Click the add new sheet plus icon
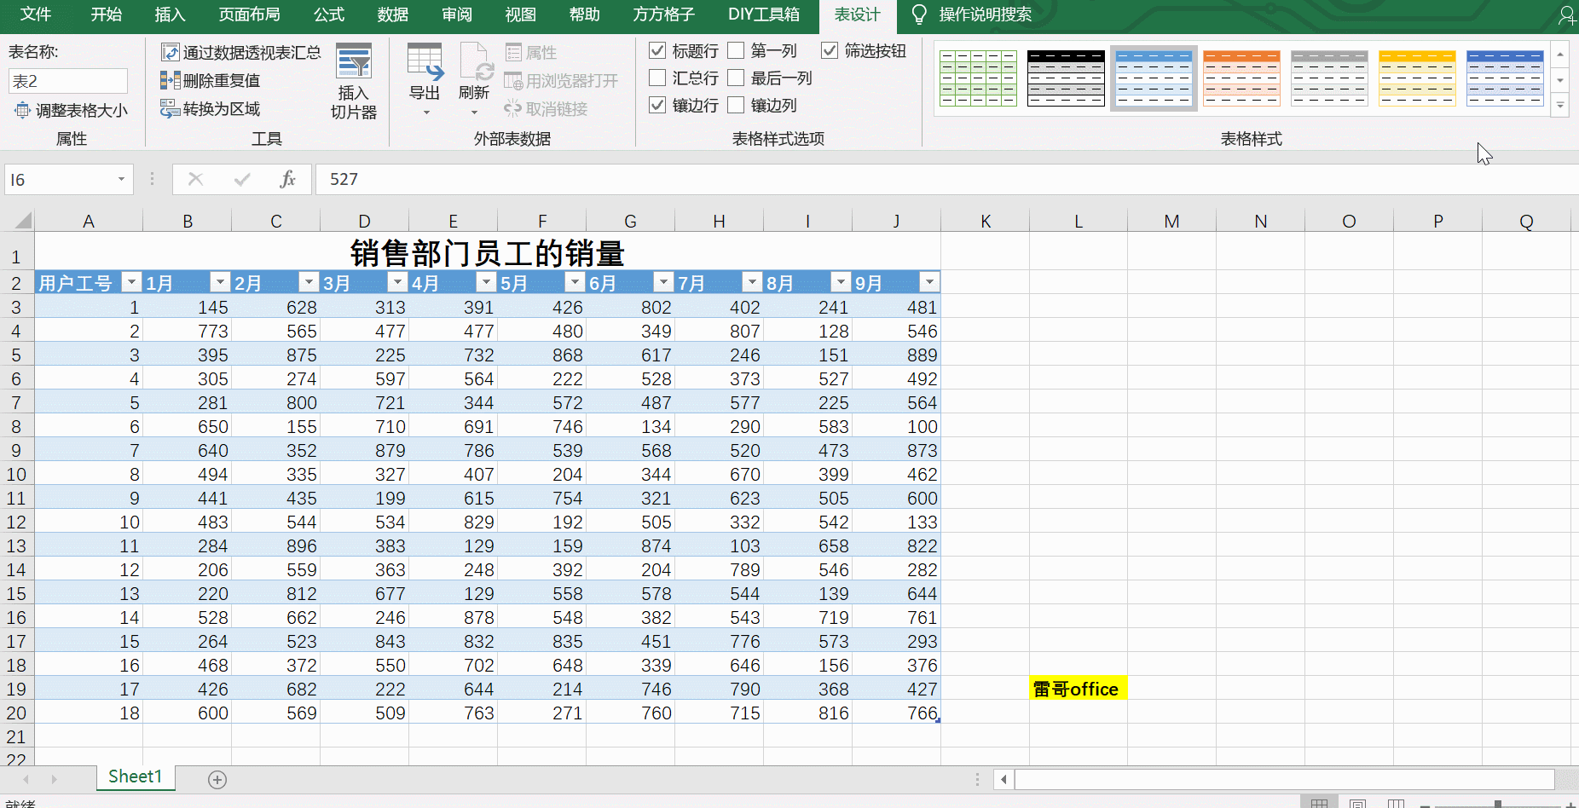The image size is (1579, 808). click(217, 780)
